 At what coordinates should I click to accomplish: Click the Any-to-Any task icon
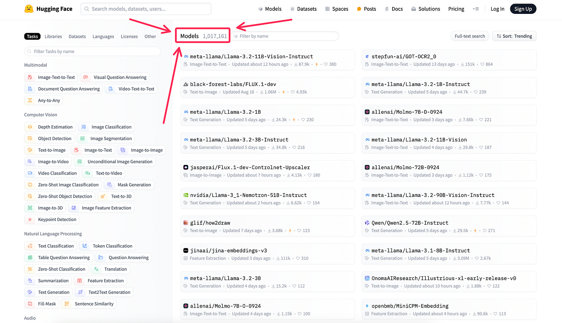30,101
